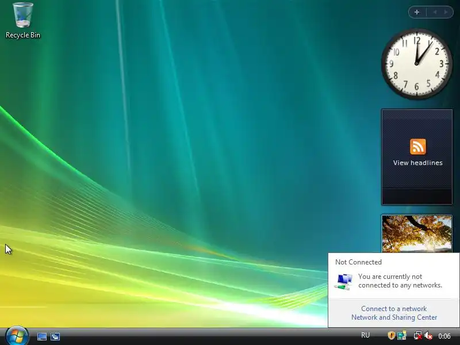460x345 pixels.
Task: Click the muted volume tray icon
Action: tap(428, 336)
